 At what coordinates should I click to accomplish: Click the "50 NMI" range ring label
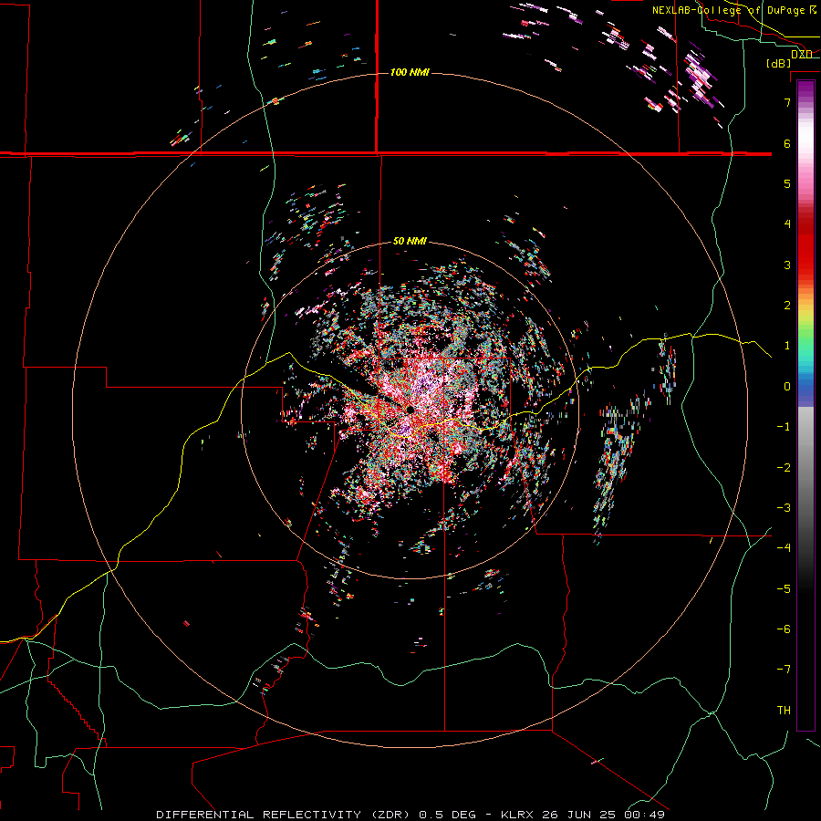(410, 241)
